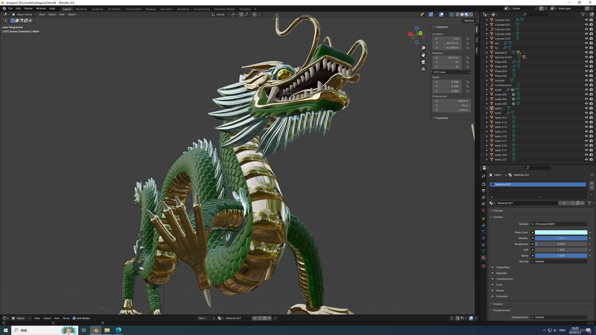The height and width of the screenshot is (335, 596).
Task: Toggle viewport visibility of tailfin
Action: pos(586,108)
